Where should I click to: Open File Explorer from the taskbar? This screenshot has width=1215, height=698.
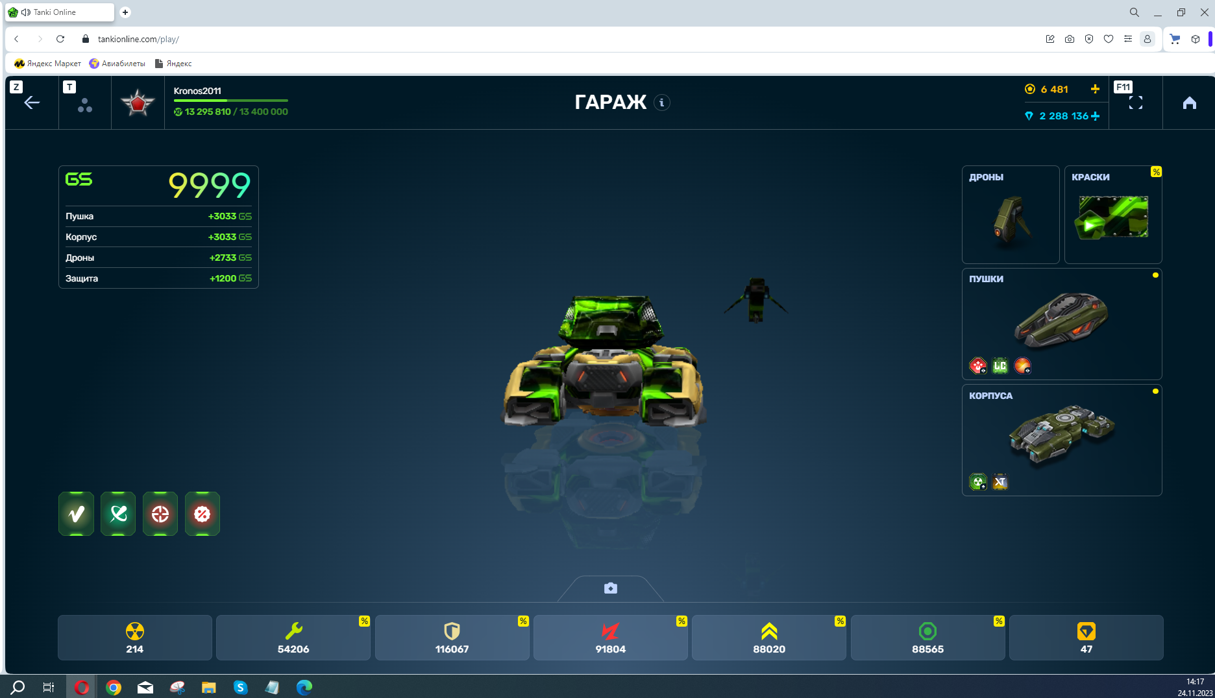[x=208, y=687]
